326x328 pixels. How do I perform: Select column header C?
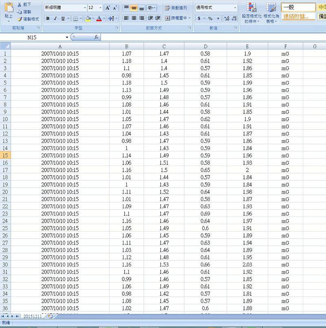(164, 46)
